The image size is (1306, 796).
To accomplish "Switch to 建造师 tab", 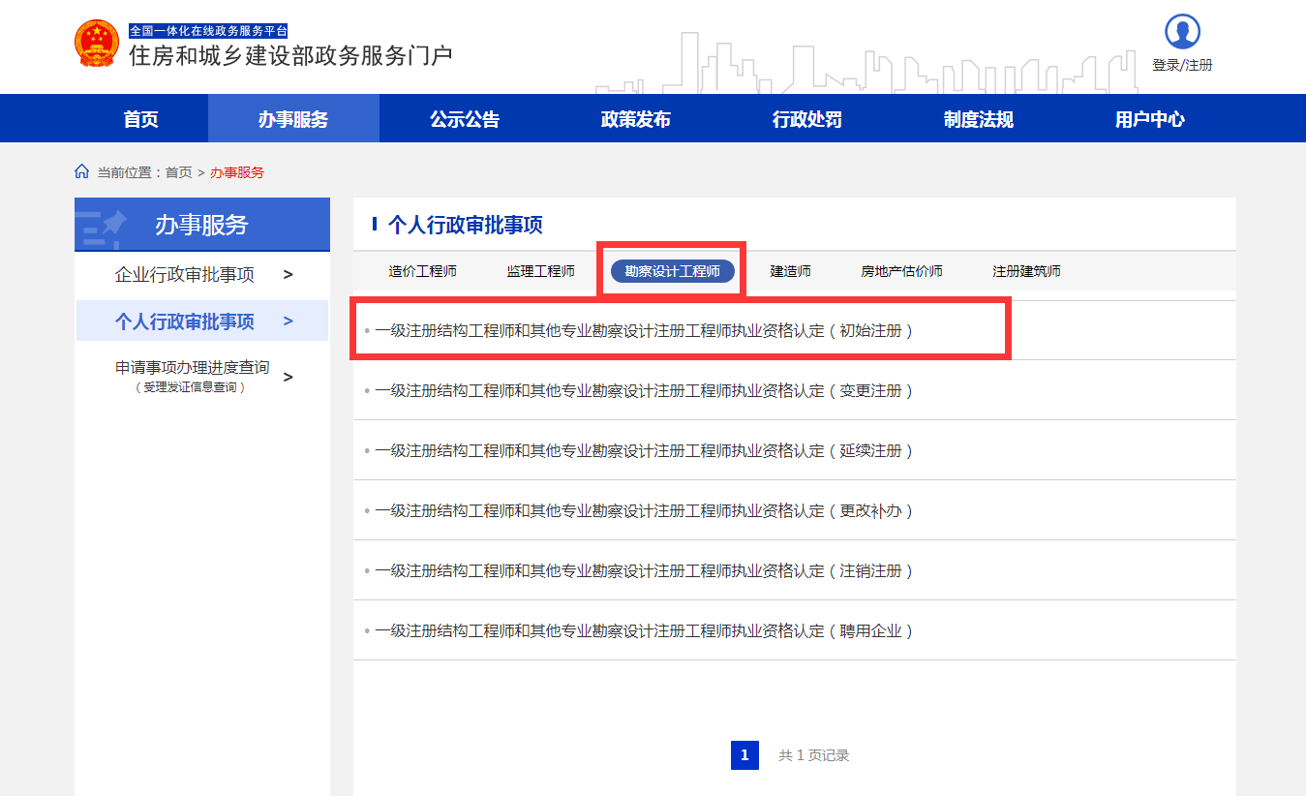I will click(x=791, y=271).
